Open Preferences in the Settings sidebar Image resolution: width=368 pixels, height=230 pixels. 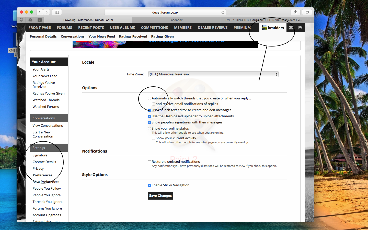click(x=42, y=175)
